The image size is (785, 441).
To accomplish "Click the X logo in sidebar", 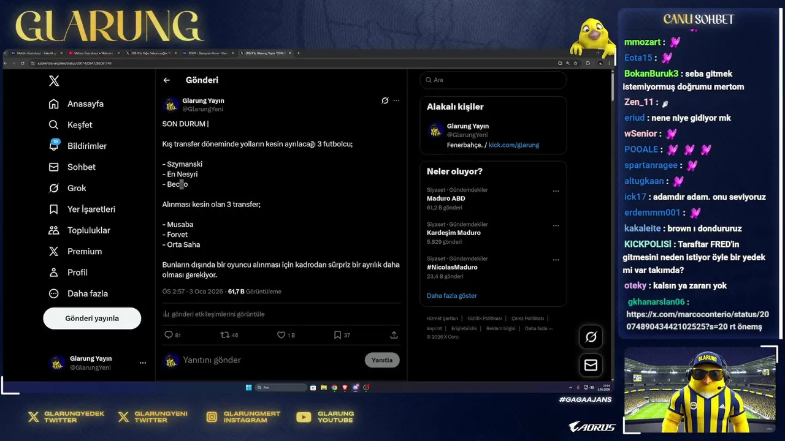I will [54, 81].
